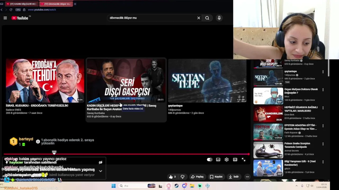
Task: Hide the pinned chat message eye icon
Action: tap(100, 163)
